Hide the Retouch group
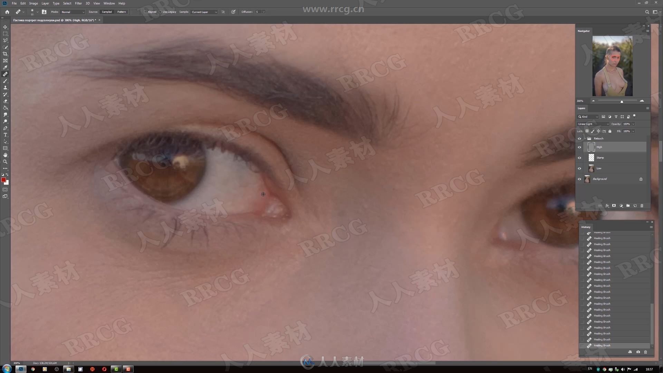663x373 pixels. tap(579, 138)
